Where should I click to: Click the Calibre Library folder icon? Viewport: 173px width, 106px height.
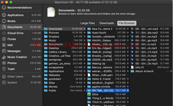[46, 52]
